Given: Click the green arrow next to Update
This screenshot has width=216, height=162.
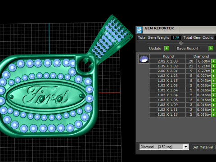Looking at the screenshot, I should [x=166, y=48].
